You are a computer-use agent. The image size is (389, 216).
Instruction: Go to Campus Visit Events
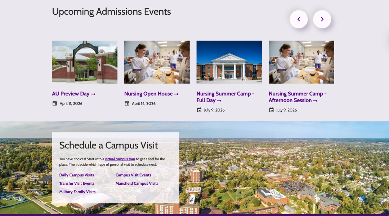pyautogui.click(x=133, y=175)
